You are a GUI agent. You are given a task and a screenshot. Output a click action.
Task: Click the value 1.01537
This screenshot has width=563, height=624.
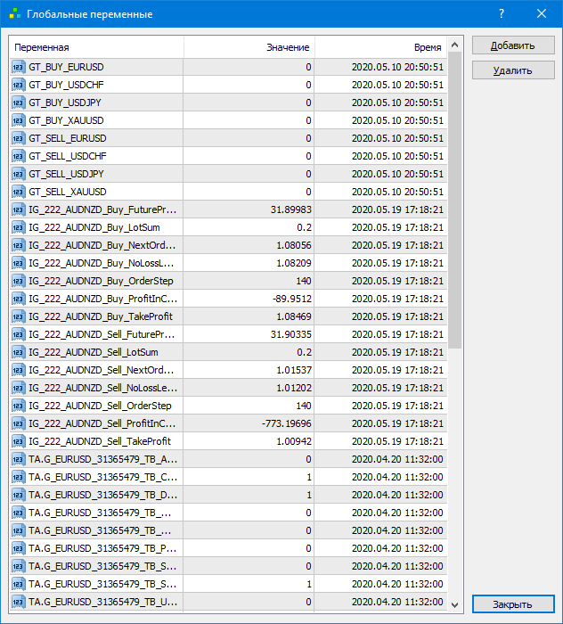[x=294, y=370]
